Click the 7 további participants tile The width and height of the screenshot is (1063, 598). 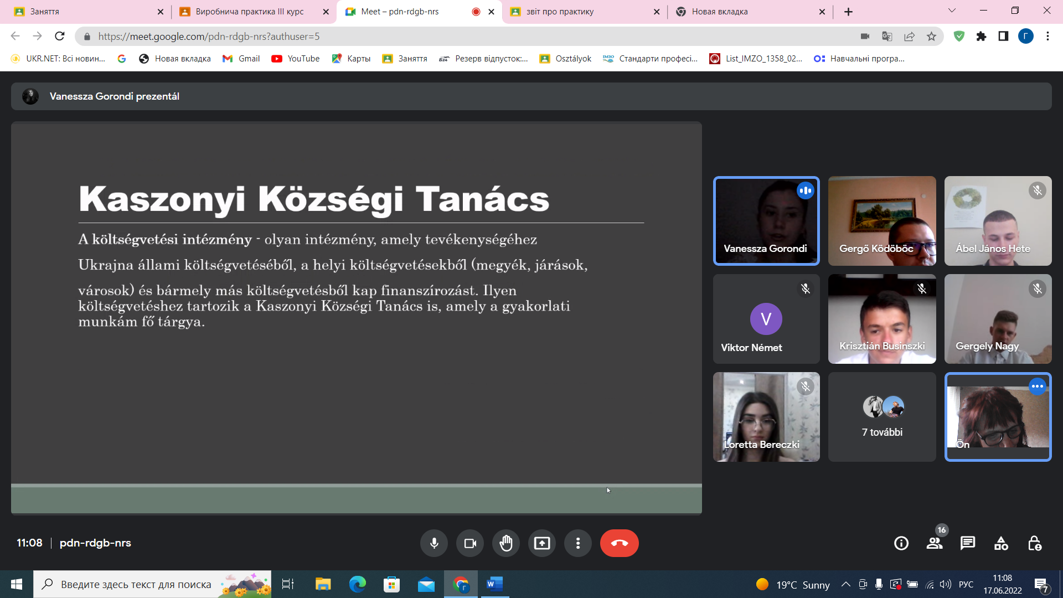pyautogui.click(x=882, y=417)
